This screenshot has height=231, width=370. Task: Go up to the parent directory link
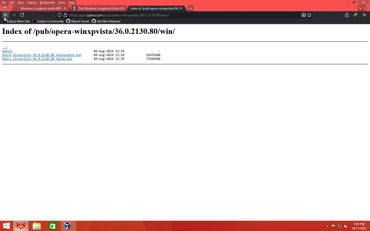pyautogui.click(x=5, y=47)
